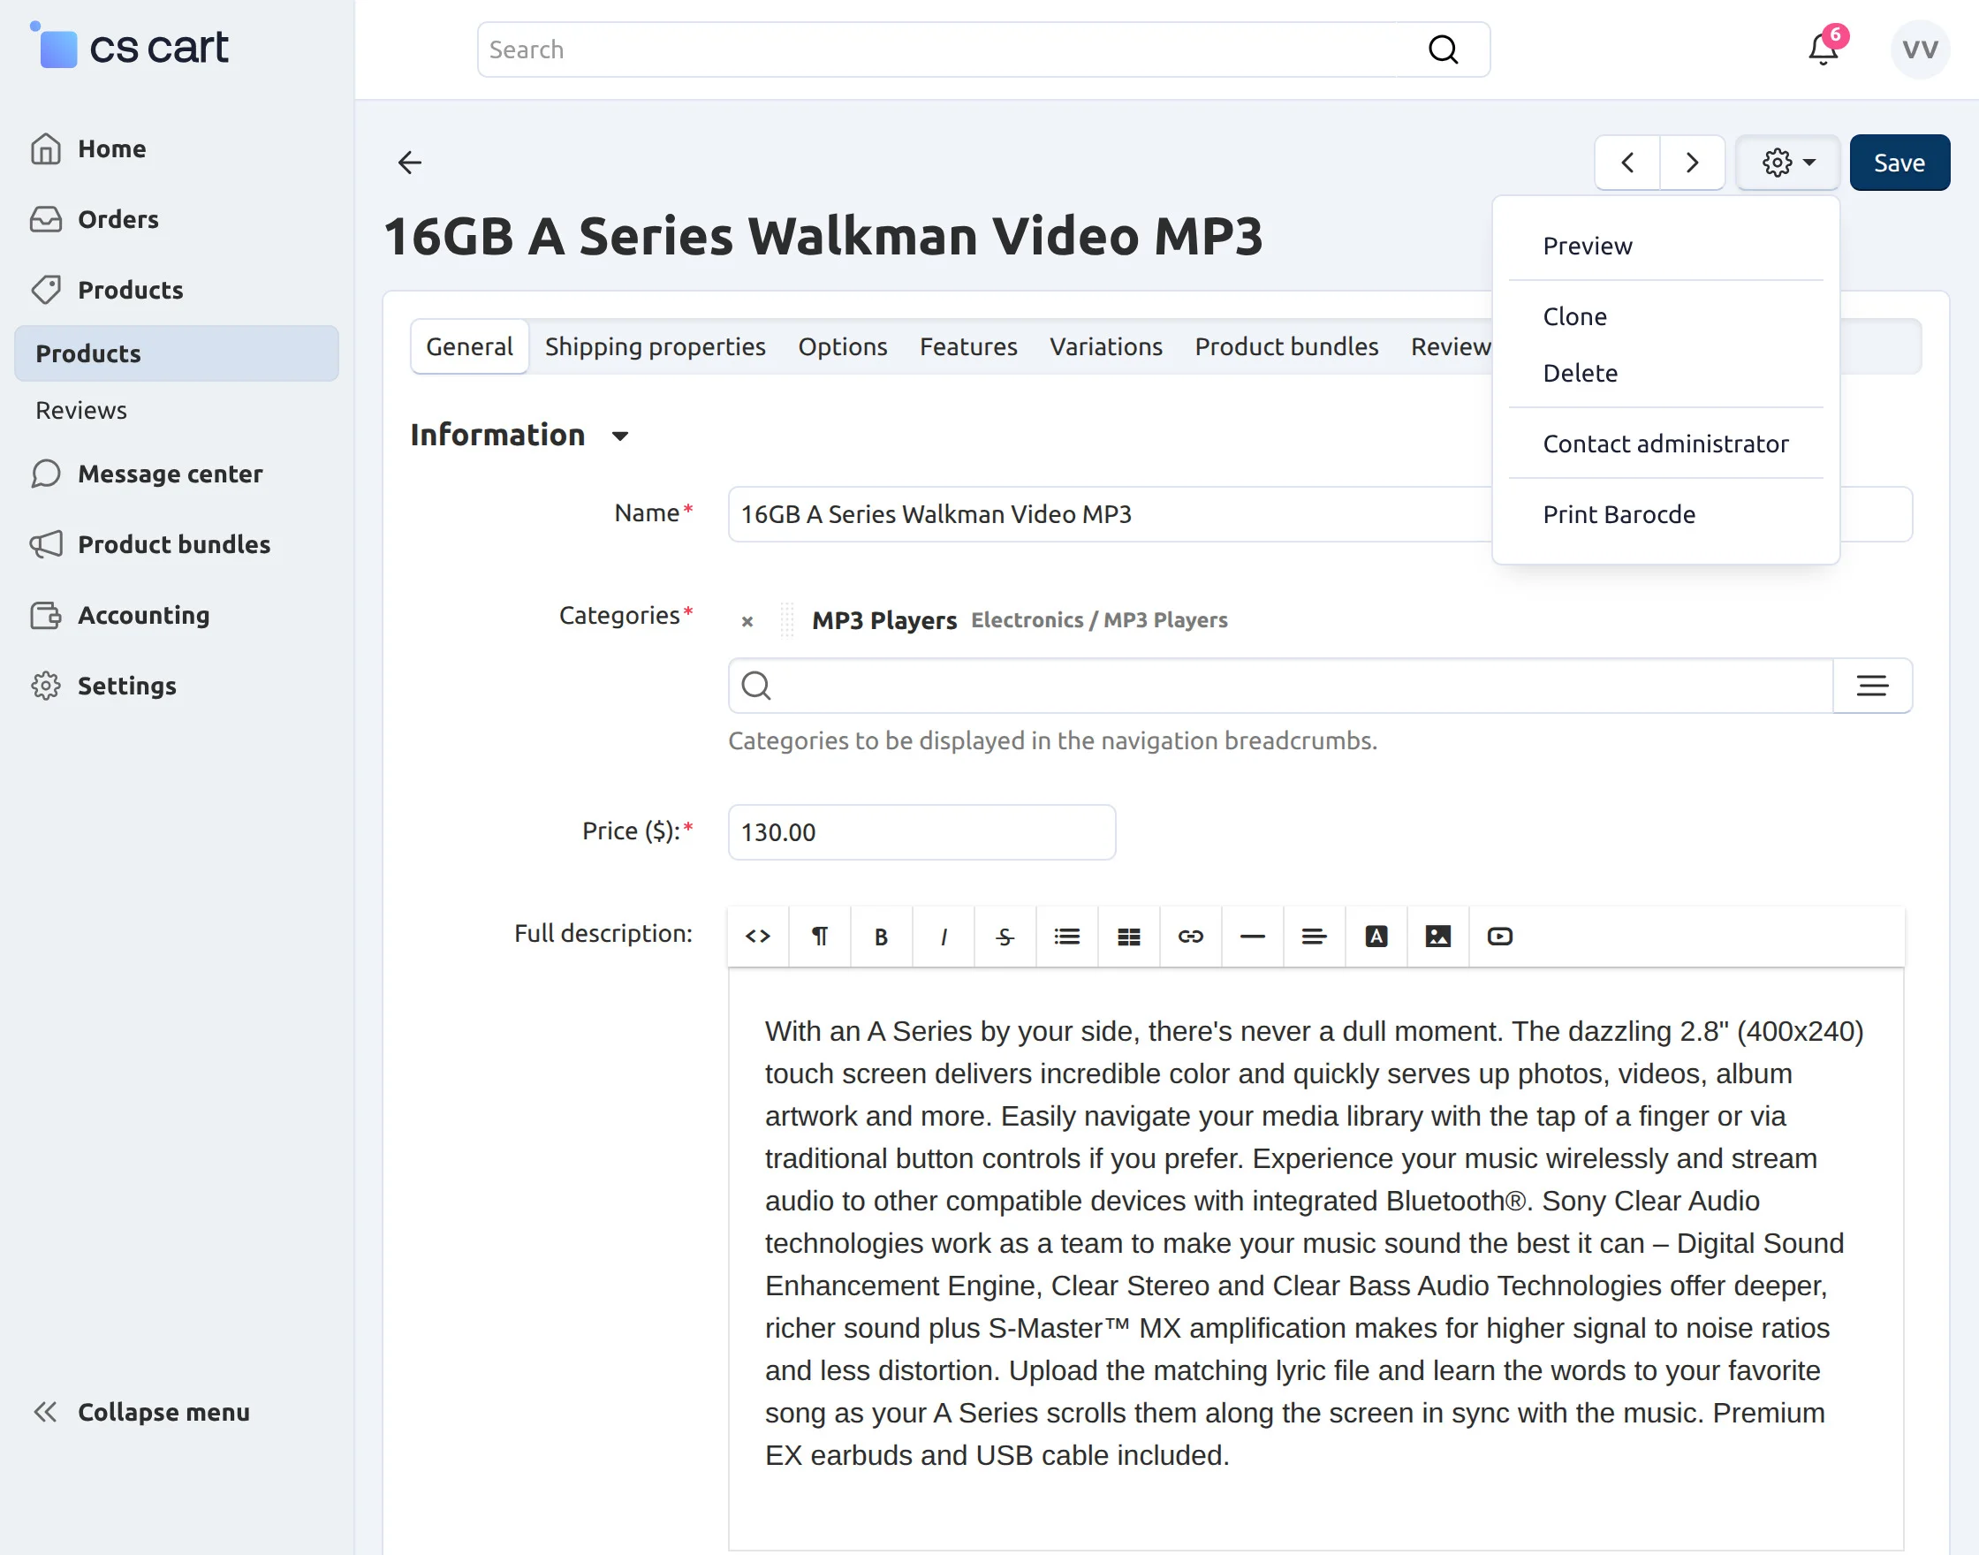
Task: Remove the MP3 Players category
Action: pos(747,621)
